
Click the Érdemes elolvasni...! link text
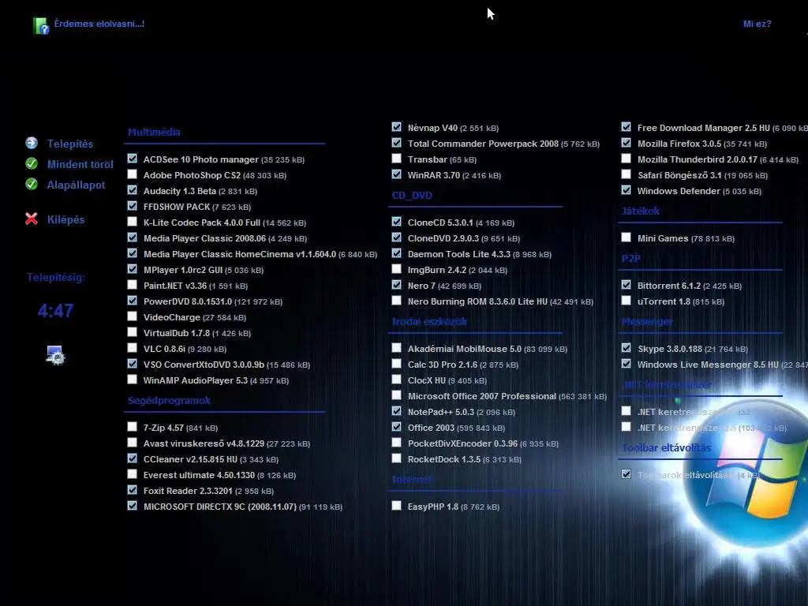click(99, 24)
